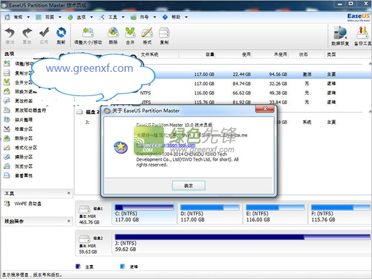Select Change Drive Letter (更改驱动器盘符) item
The width and height of the screenshot is (372, 279).
pyautogui.click(x=25, y=110)
